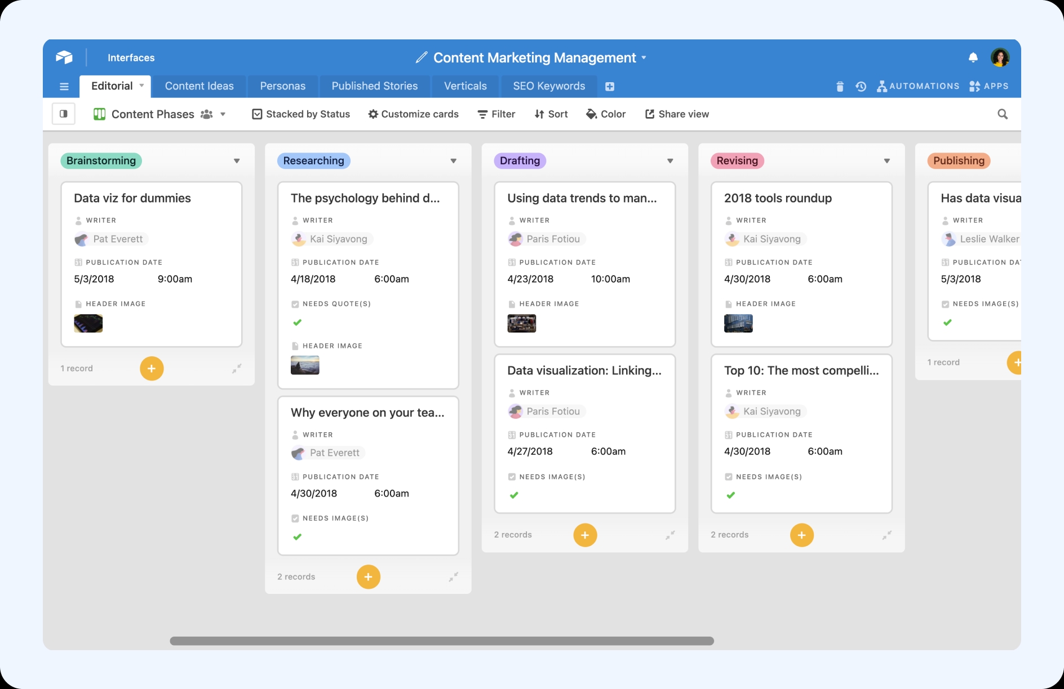This screenshot has height=689, width=1064.
Task: Expand the Content Marketing Management title dropdown
Action: [x=644, y=58]
